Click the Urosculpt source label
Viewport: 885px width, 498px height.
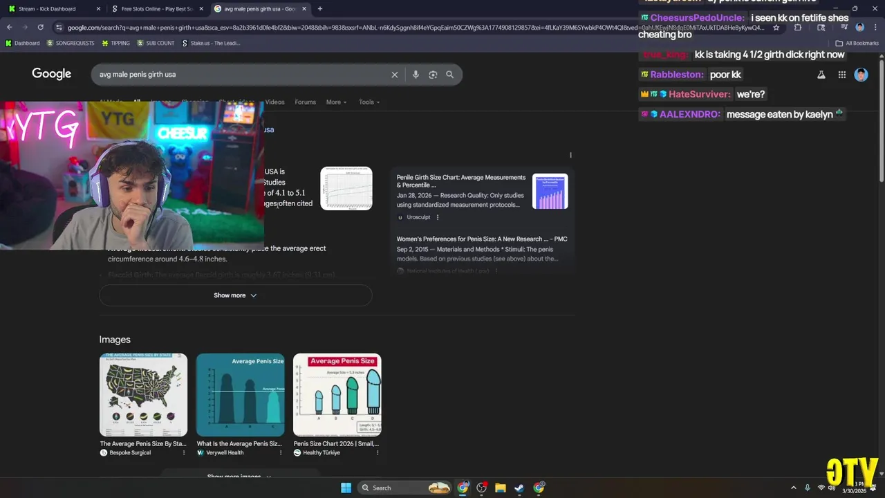[x=418, y=217]
